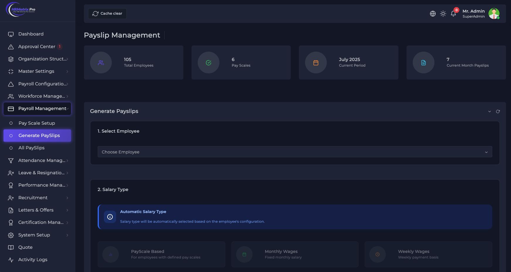Click the refresh icon in Generate Payslips
511x272 pixels.
click(498, 111)
